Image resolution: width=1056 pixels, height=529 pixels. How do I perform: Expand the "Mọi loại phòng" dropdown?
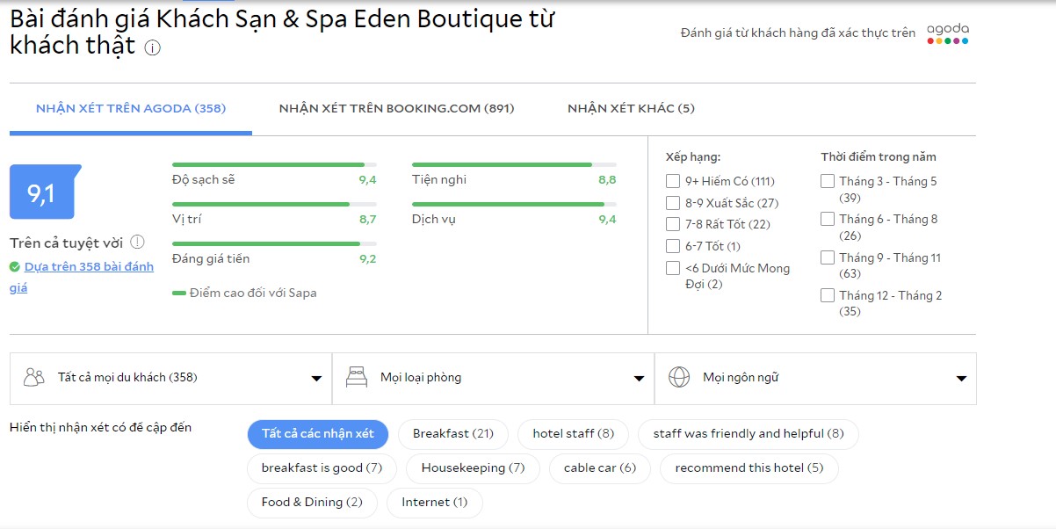click(494, 378)
